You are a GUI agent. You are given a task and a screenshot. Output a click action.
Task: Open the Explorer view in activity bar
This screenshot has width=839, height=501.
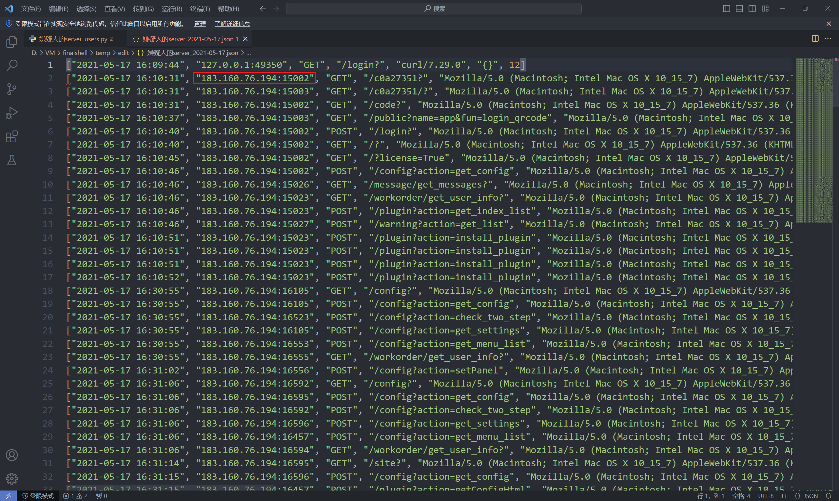pyautogui.click(x=12, y=42)
